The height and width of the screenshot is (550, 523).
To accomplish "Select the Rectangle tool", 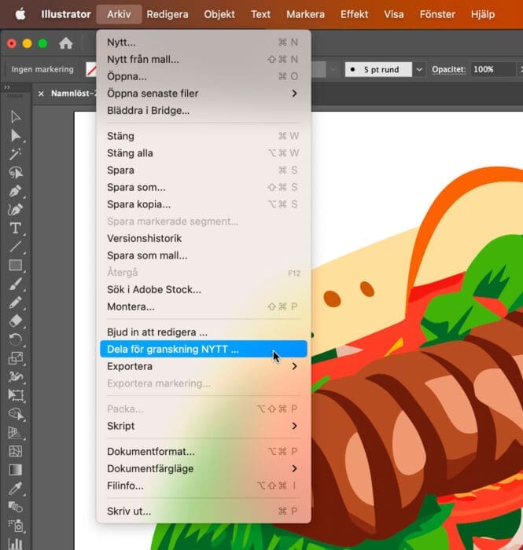I will click(16, 266).
